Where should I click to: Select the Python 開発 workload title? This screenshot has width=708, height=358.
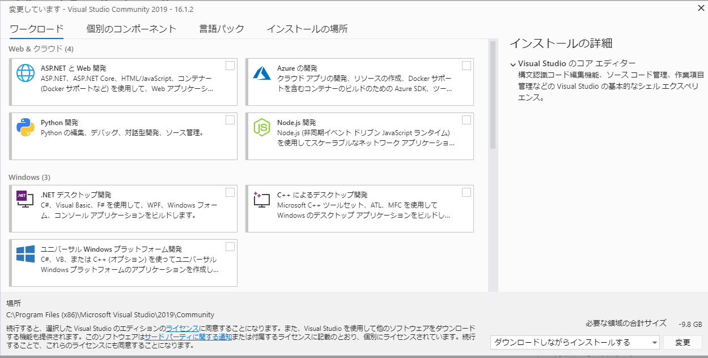60,122
